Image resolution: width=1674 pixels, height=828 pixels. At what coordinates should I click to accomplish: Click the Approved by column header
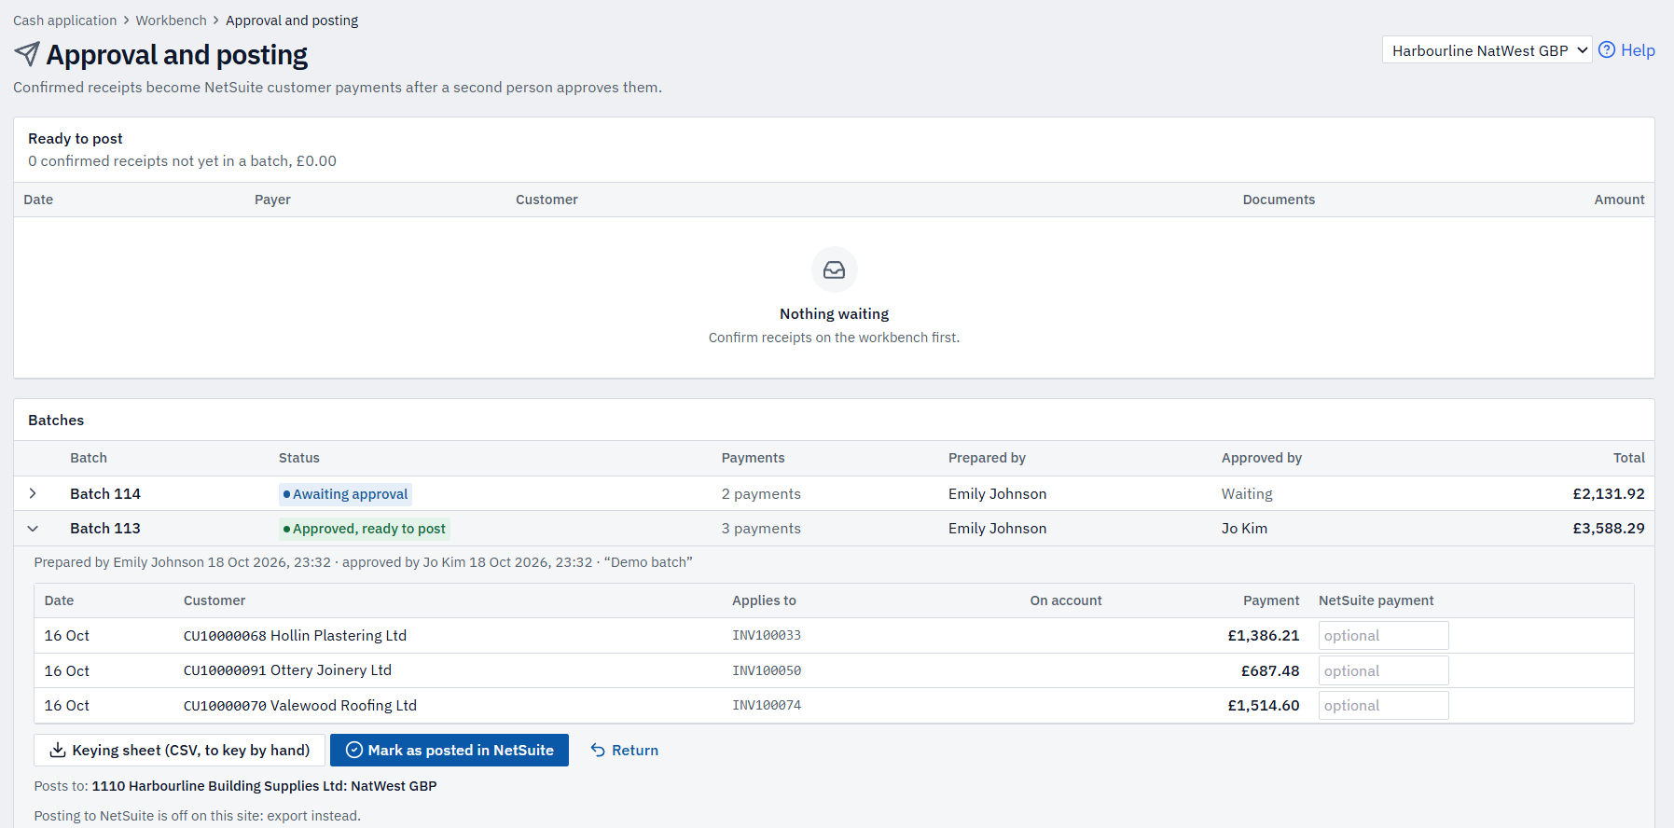coord(1262,458)
